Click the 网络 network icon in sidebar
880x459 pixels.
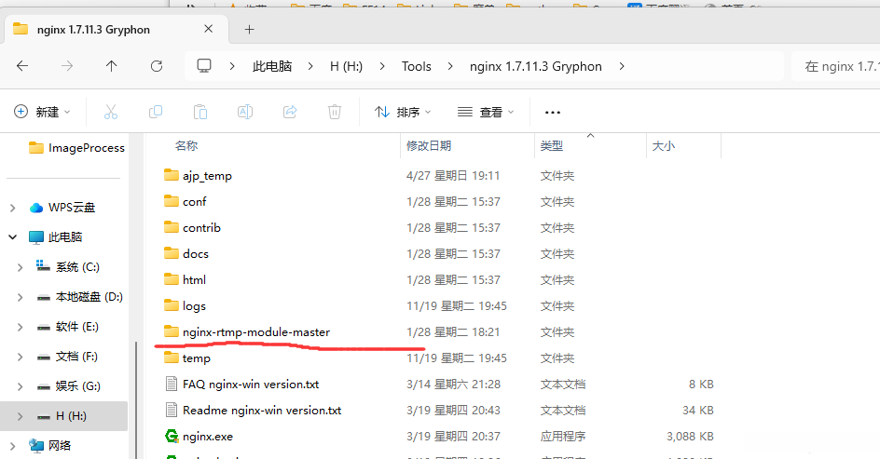pyautogui.click(x=36, y=446)
